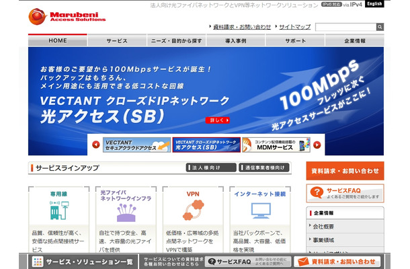Open the 企業情報 navigation tab
Viewport: 410px width, 269px height.
[x=355, y=40]
